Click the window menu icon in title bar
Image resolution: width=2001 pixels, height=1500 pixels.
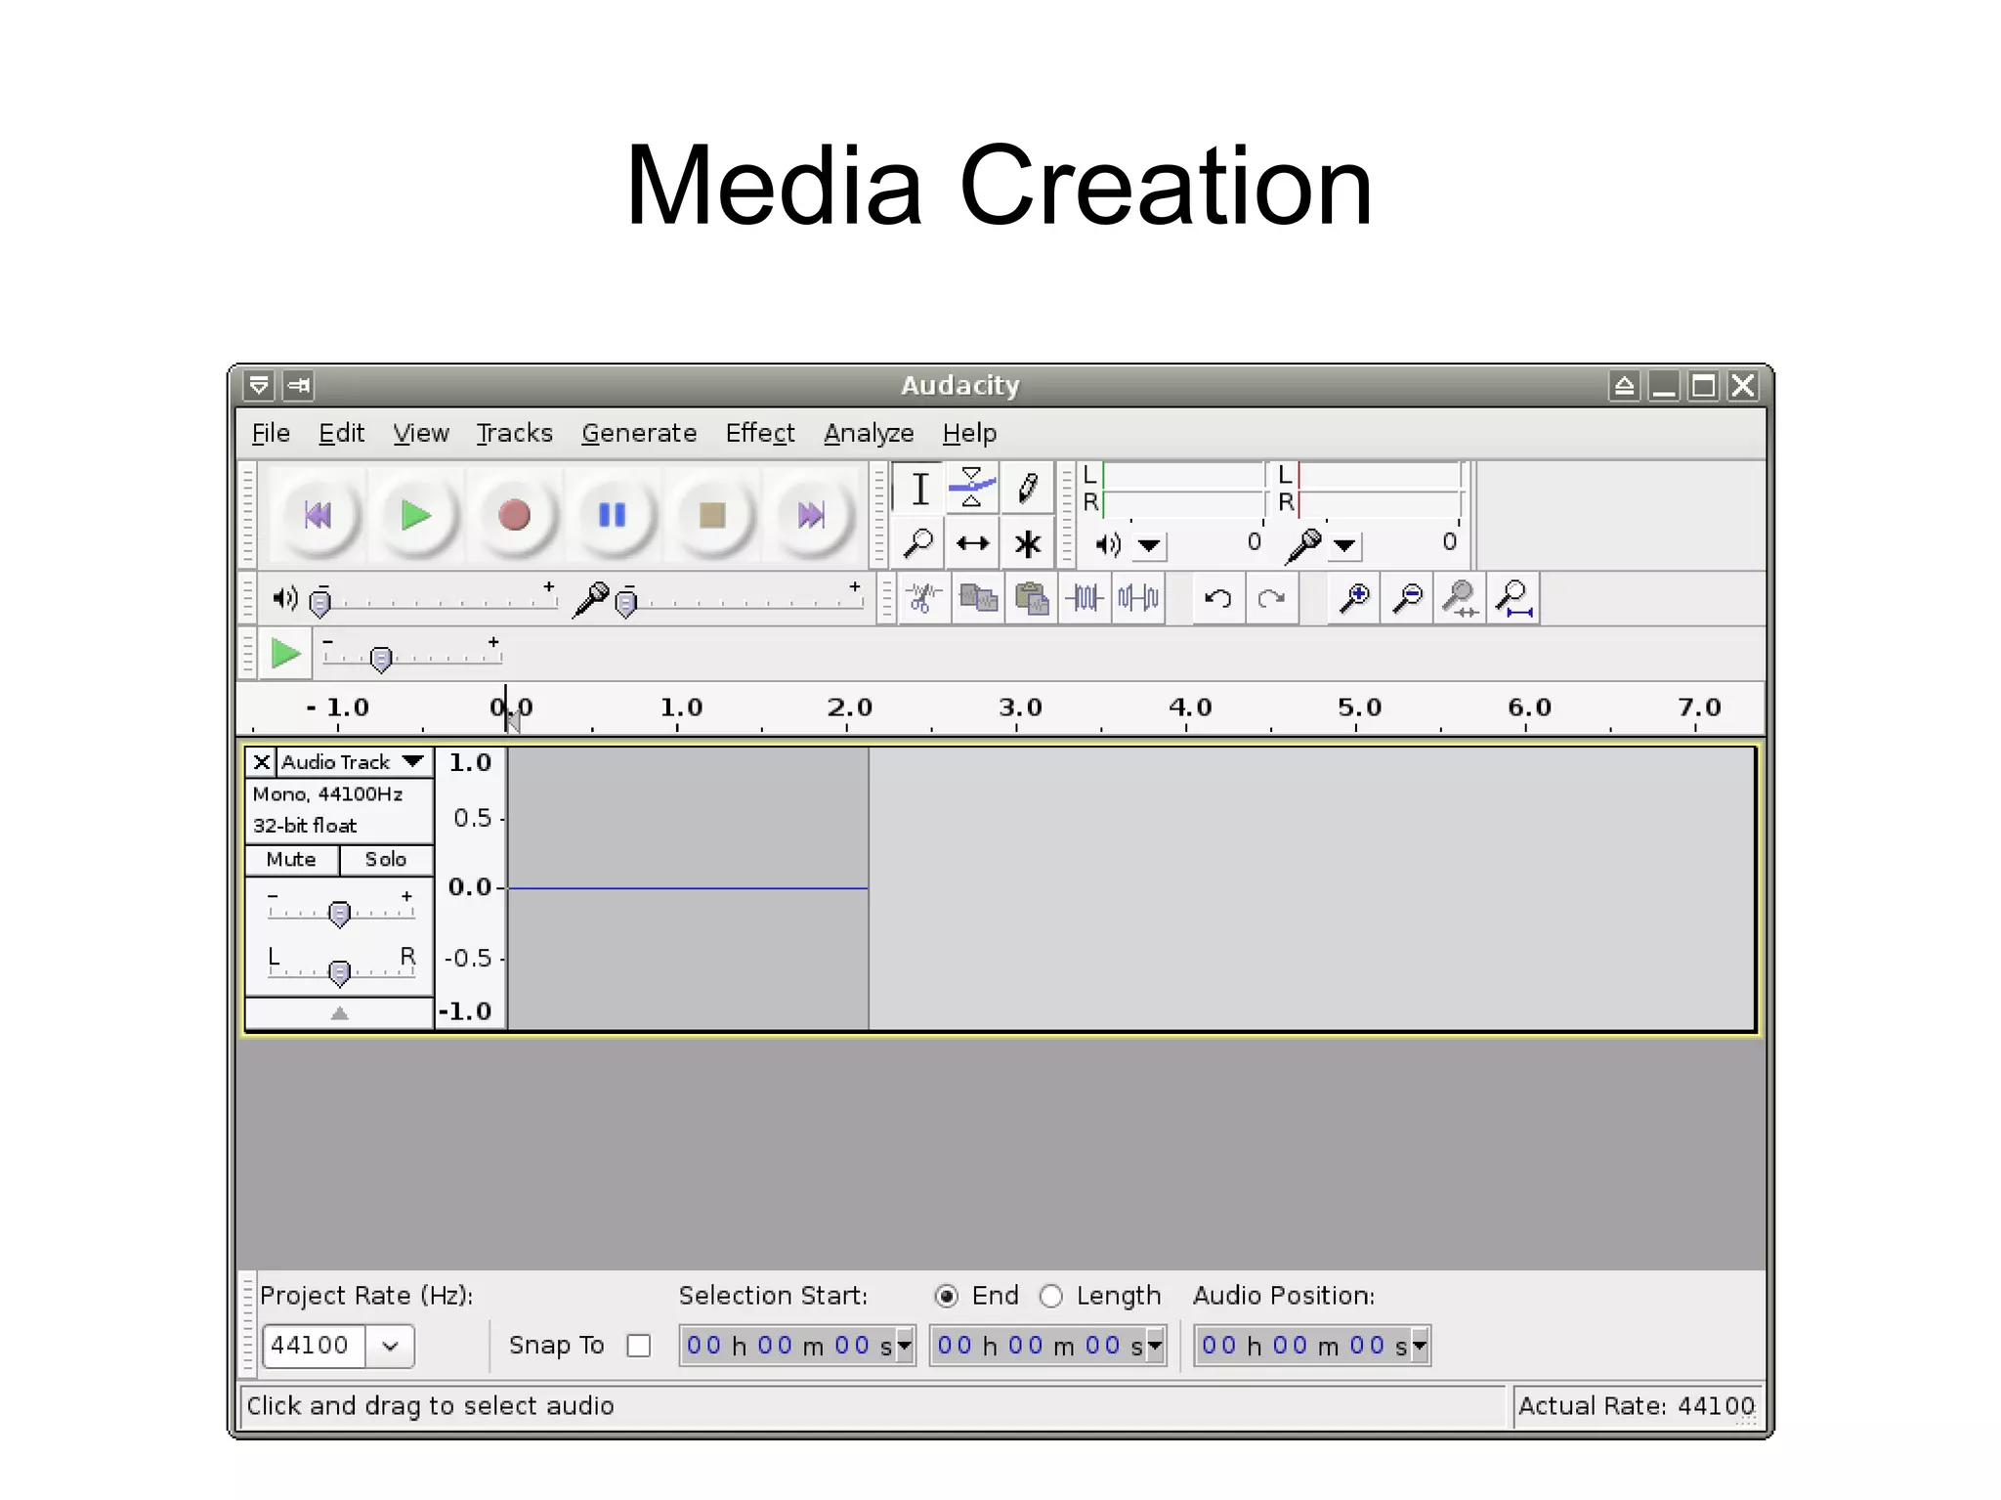(259, 385)
